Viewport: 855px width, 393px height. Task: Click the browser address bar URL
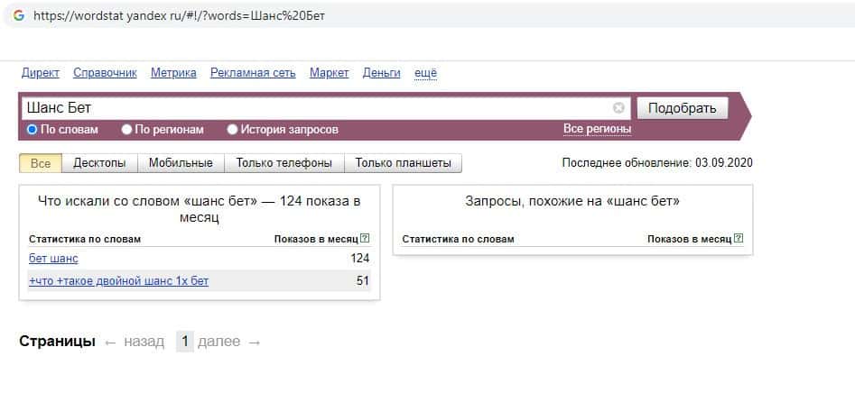(180, 16)
